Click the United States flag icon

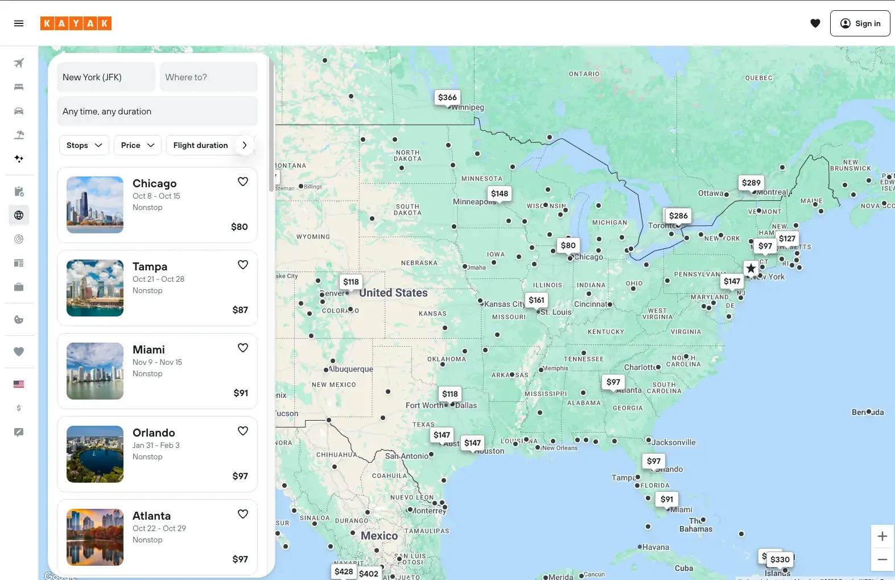[x=19, y=384]
